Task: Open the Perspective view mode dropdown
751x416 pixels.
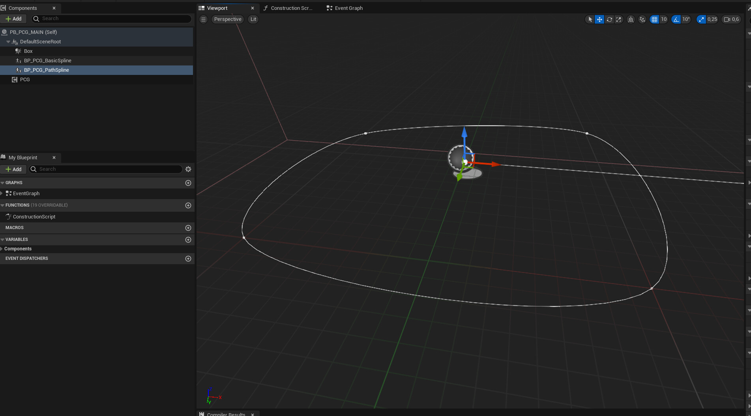Action: pos(228,19)
